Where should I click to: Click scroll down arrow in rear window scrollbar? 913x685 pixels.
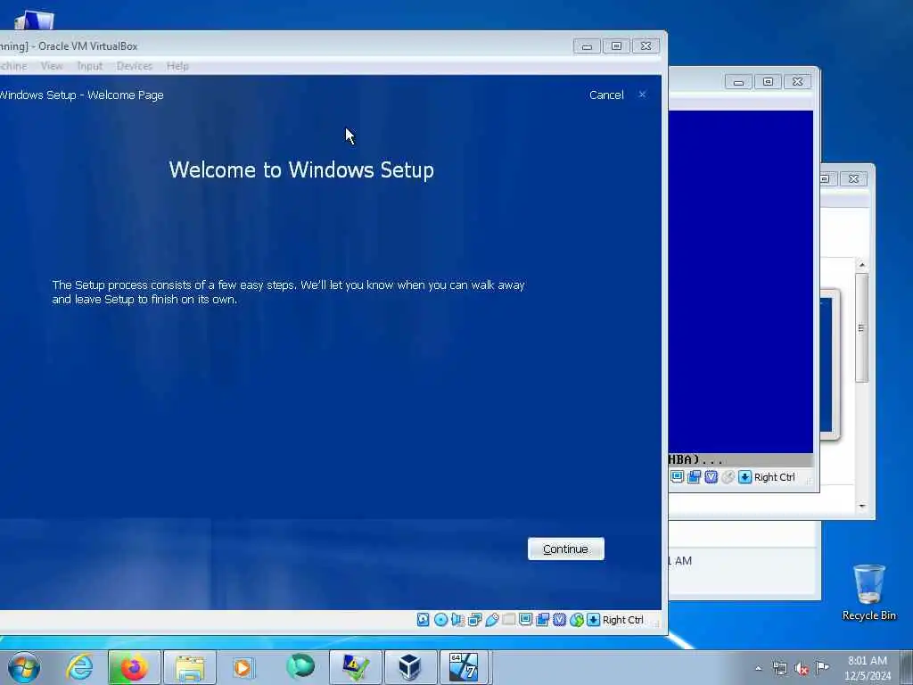pos(862,507)
